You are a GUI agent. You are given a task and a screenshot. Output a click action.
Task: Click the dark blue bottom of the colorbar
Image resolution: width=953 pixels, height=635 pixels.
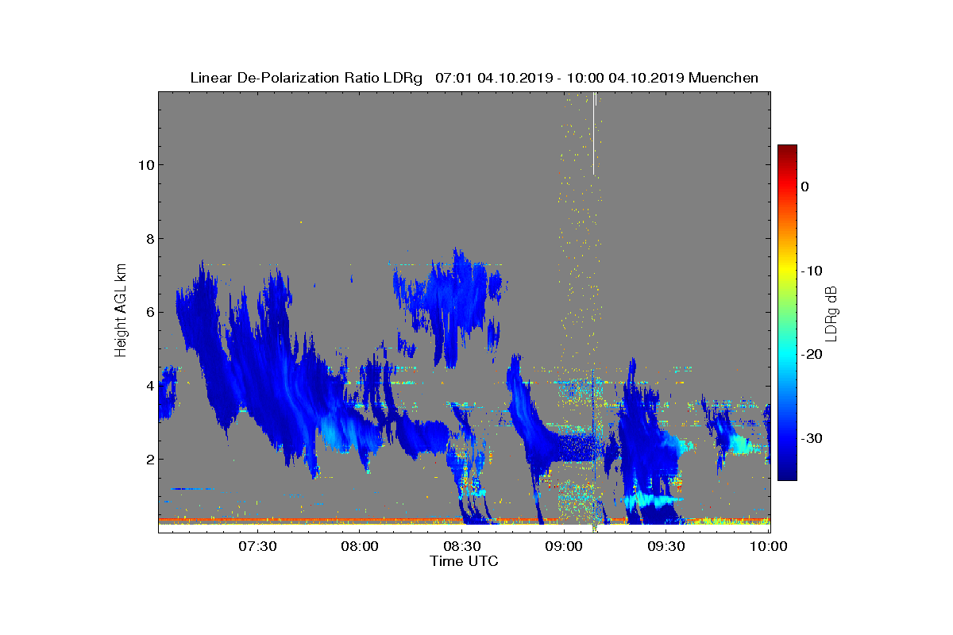787,475
